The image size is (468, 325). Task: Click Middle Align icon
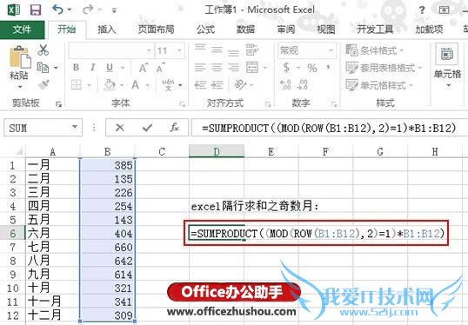[217, 50]
